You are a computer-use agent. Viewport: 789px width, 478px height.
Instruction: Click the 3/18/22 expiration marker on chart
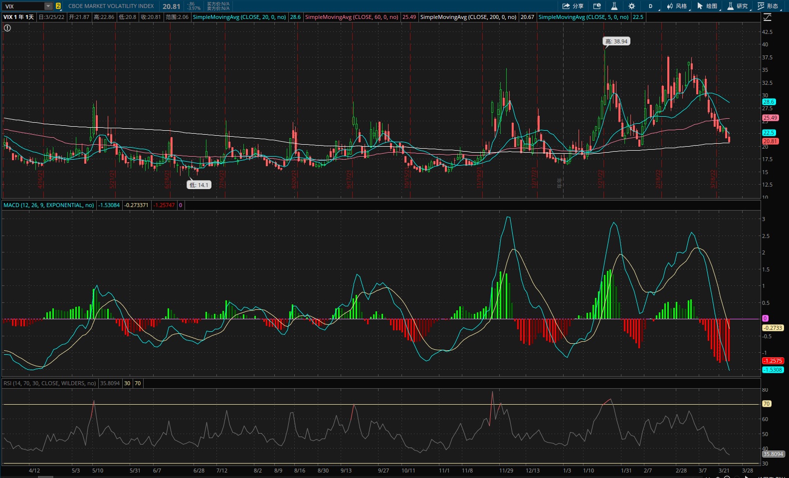(713, 179)
